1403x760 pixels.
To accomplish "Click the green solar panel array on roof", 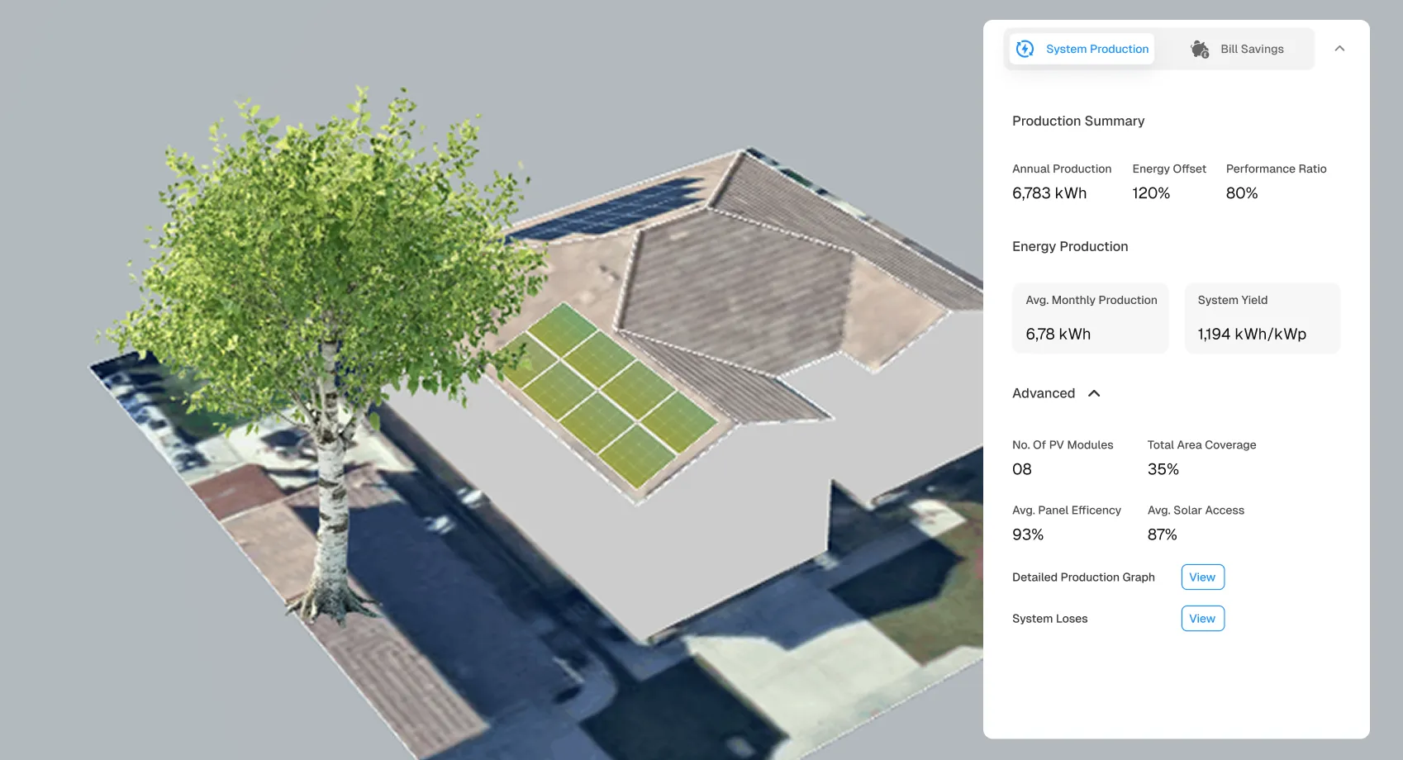I will [607, 395].
